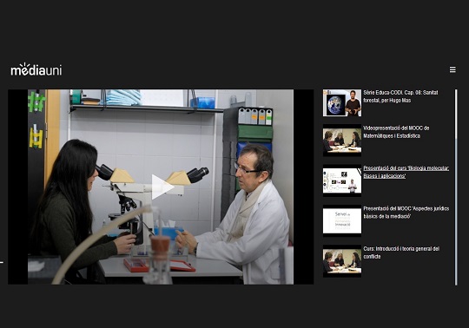
Task: Open Sèrie Educa-CODI Cap. 08 thumbnail
Action: (342, 102)
